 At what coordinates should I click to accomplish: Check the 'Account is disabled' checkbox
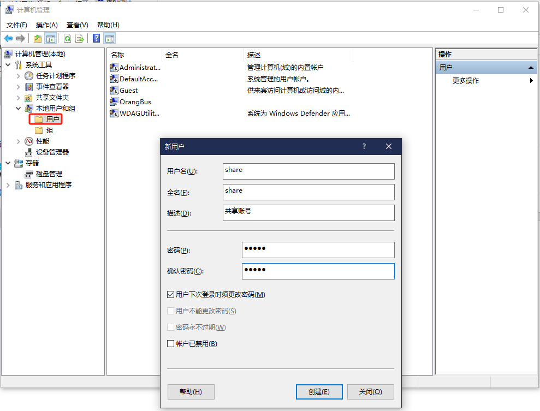click(x=171, y=344)
